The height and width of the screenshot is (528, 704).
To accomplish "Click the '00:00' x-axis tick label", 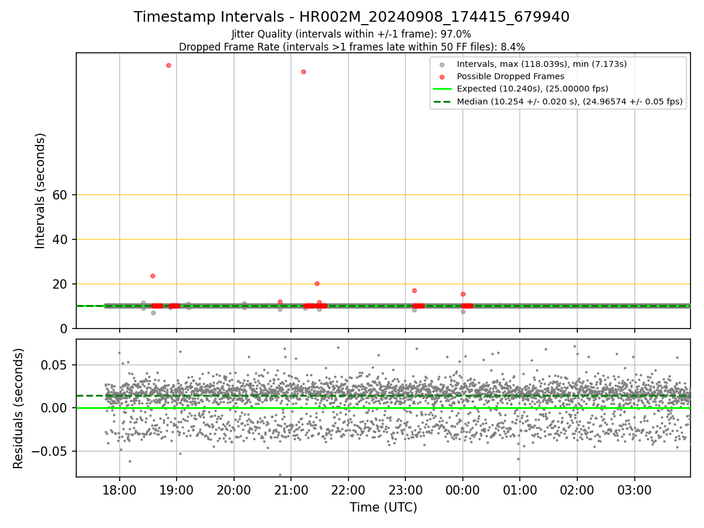I will point(463,490).
